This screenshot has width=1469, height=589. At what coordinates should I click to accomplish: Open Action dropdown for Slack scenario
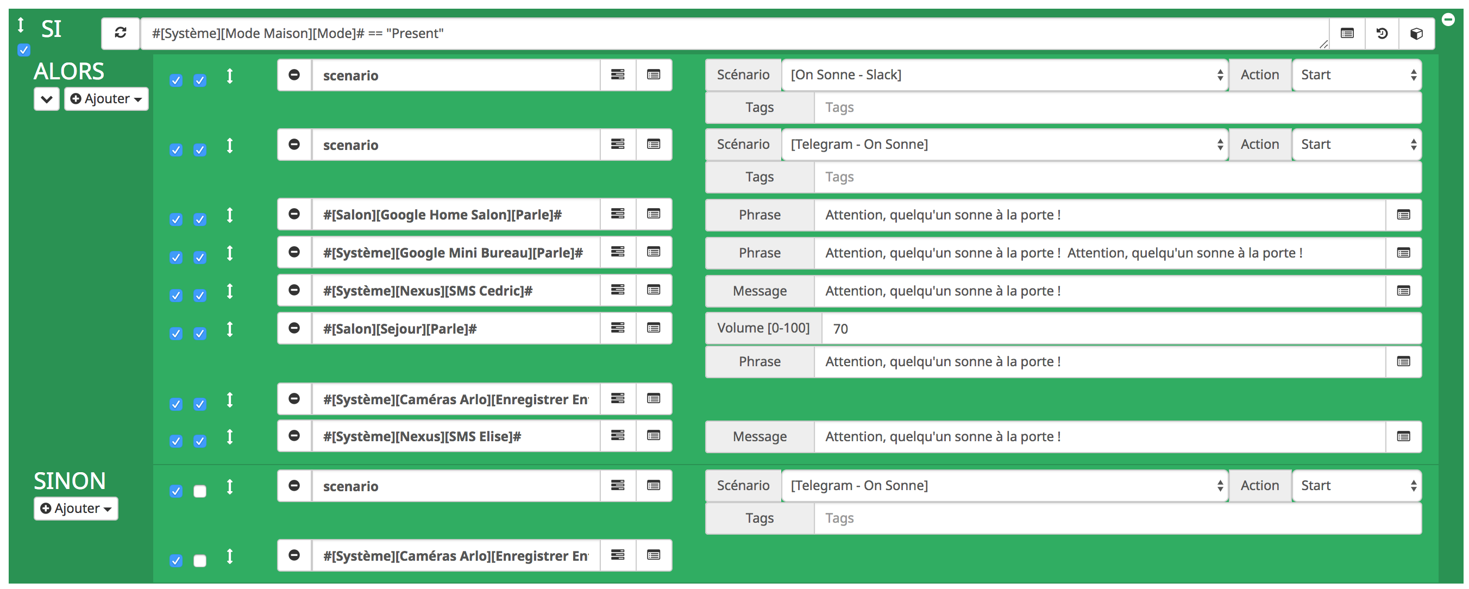coord(1357,74)
